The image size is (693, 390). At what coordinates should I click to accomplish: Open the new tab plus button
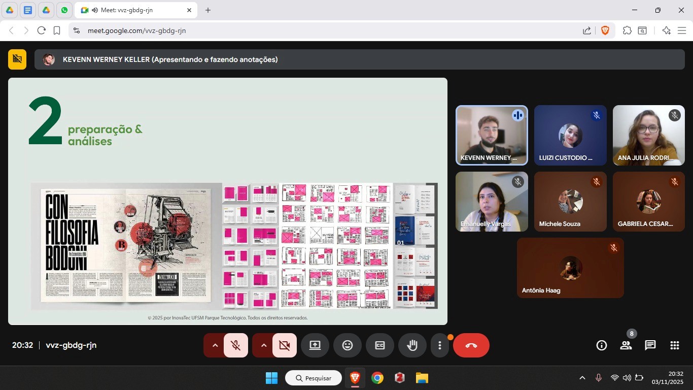coord(208,10)
